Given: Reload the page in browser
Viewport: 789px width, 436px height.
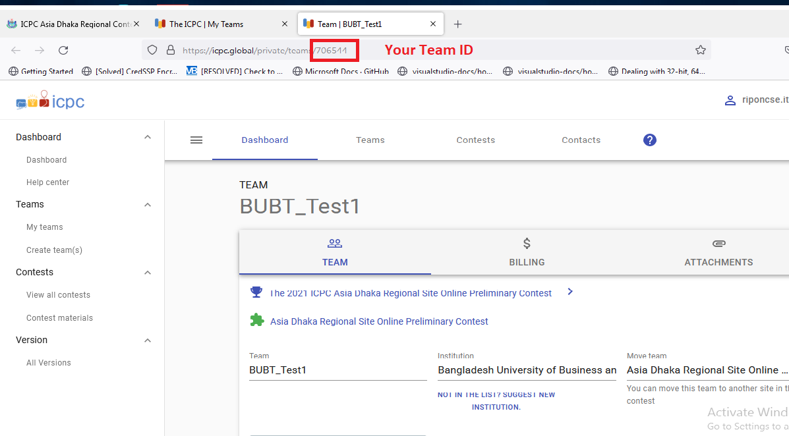Looking at the screenshot, I should [x=63, y=50].
